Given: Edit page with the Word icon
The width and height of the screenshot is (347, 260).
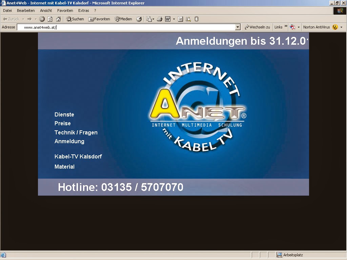Looking at the screenshot, I should [x=168, y=19].
